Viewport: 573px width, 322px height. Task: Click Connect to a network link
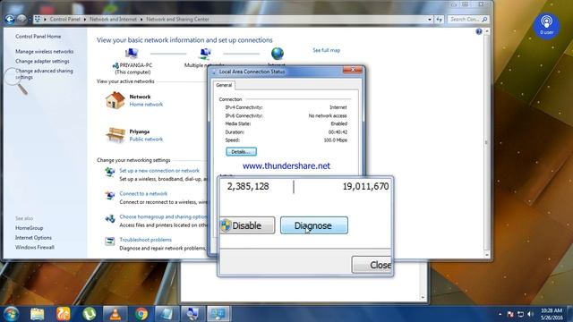143,193
